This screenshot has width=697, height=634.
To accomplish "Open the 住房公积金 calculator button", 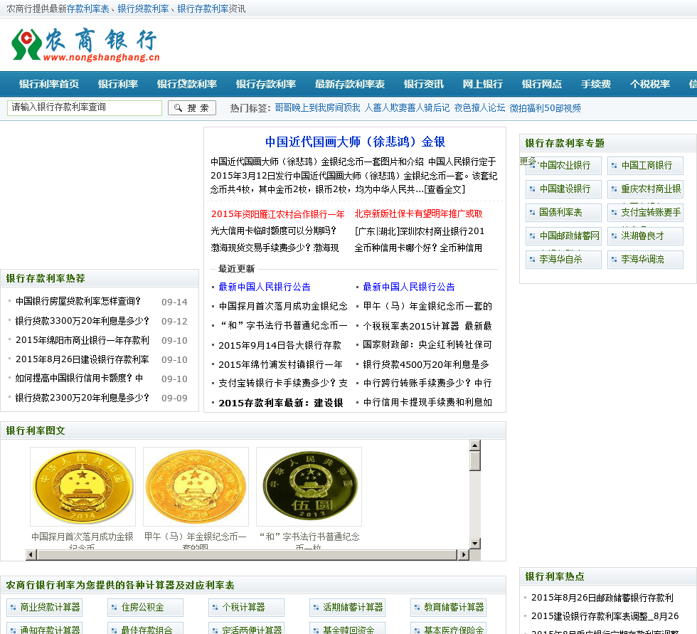I will [145, 608].
